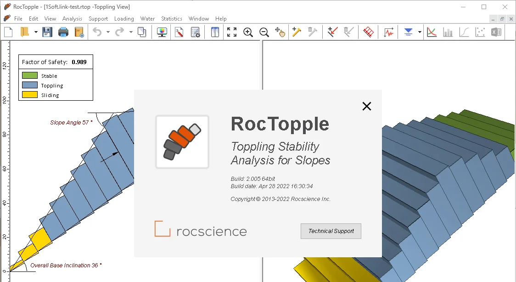Viewport: 516px width, 282px height.
Task: Click the zoom out magnifier
Action: [264, 32]
